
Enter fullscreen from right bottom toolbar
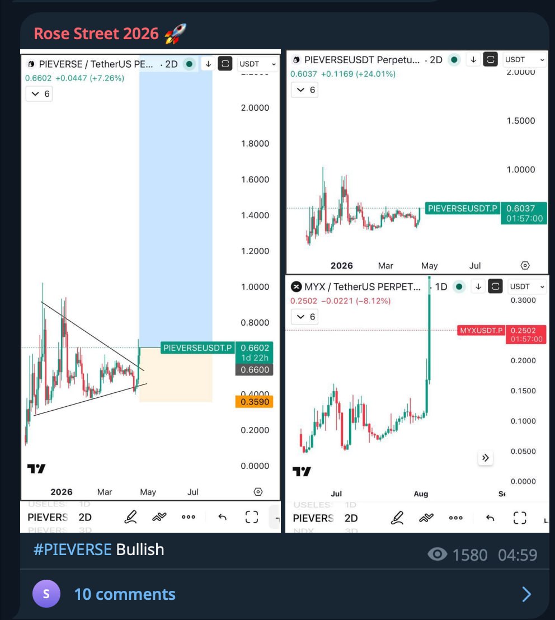[520, 518]
